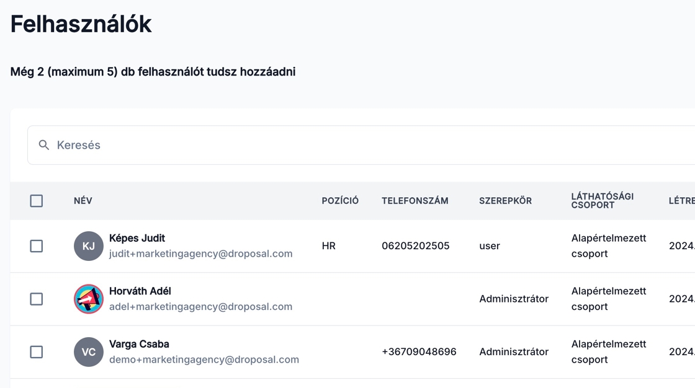Screen dimensions: 695x388
Task: Click phone number +36709048696
Action: pyautogui.click(x=419, y=352)
